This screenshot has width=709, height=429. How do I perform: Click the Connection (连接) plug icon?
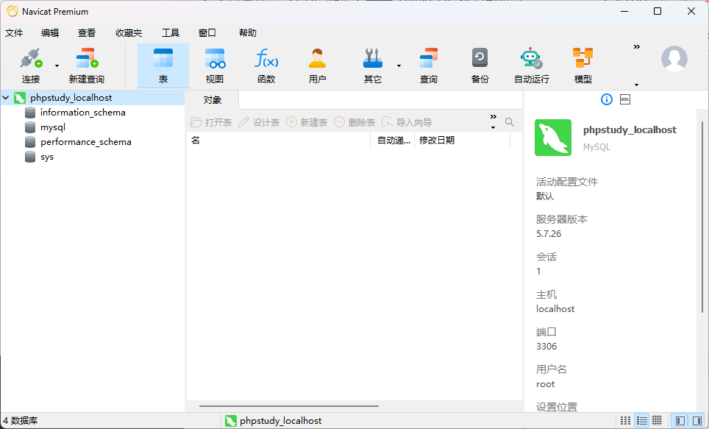coord(31,58)
